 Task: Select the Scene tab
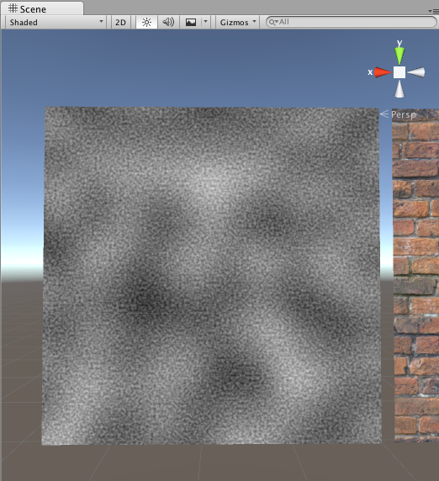[x=42, y=9]
